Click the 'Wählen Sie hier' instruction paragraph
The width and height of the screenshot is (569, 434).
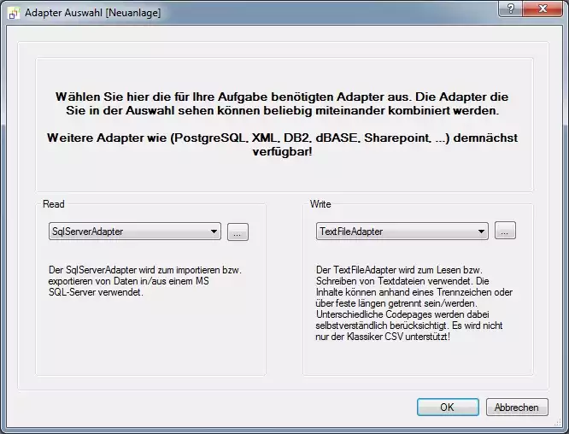283,104
